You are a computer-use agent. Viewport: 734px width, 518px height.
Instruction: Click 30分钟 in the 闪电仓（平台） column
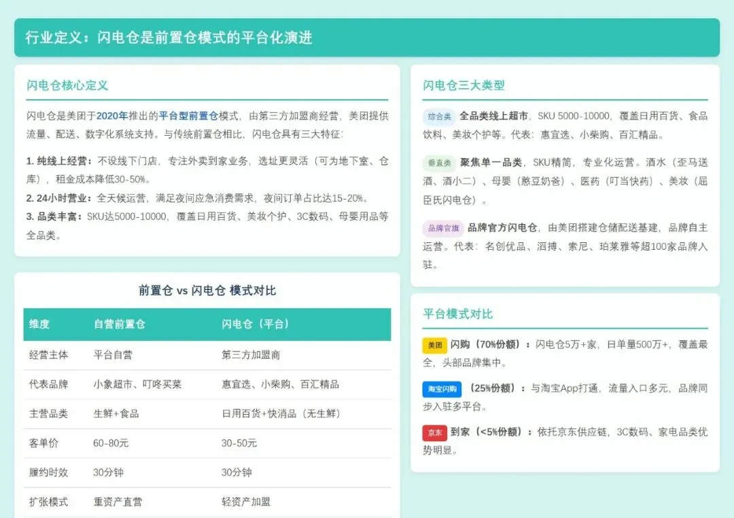point(237,473)
